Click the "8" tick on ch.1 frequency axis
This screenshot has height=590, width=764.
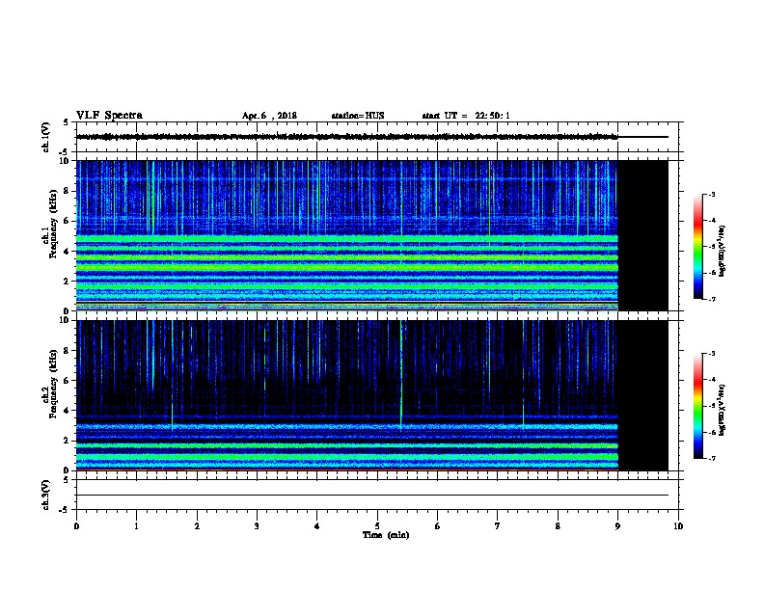68,191
